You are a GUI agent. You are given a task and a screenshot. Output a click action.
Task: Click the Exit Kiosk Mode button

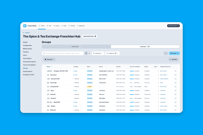[173, 26]
